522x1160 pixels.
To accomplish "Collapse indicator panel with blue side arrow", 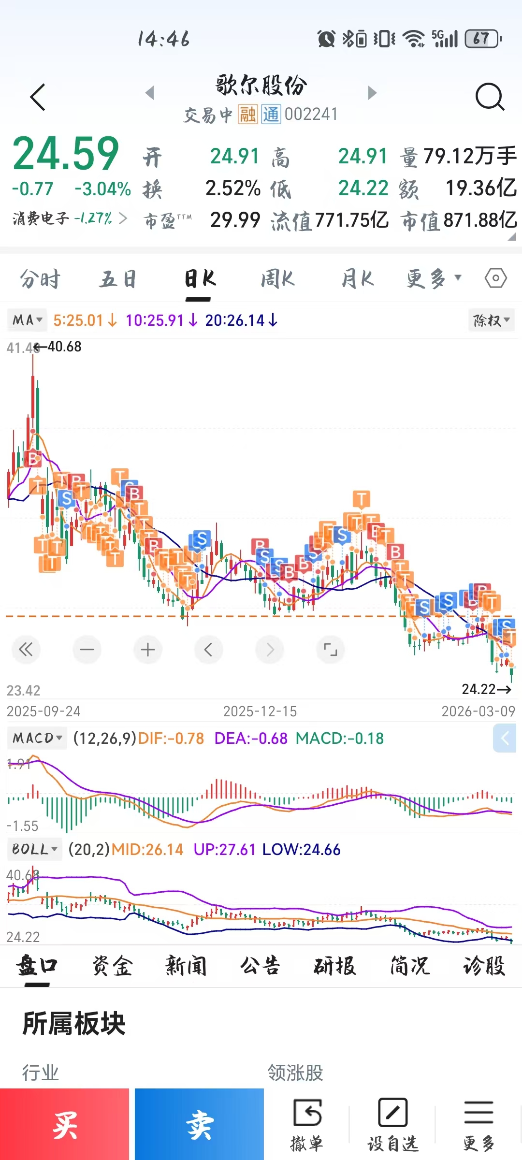I will 505,738.
